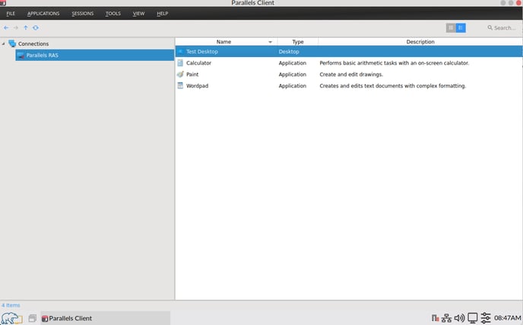The width and height of the screenshot is (523, 325).
Task: Open the display monitor tray icon
Action: [473, 318]
